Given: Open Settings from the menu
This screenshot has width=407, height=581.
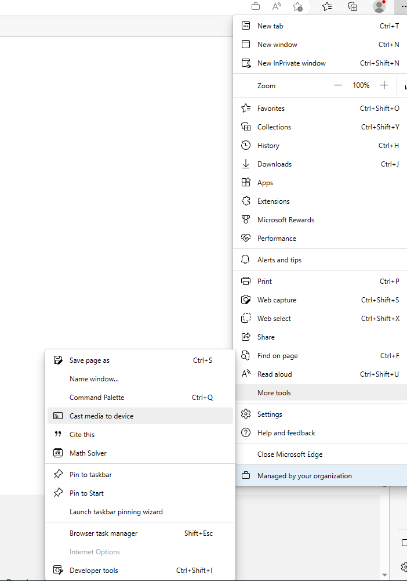Looking at the screenshot, I should click(x=320, y=414).
